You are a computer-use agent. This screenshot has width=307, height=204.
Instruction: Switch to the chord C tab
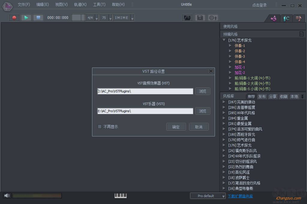pos(286,18)
